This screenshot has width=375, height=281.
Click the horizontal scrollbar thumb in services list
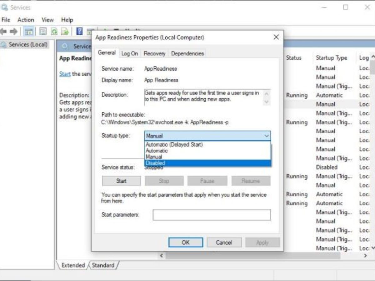tap(252, 256)
